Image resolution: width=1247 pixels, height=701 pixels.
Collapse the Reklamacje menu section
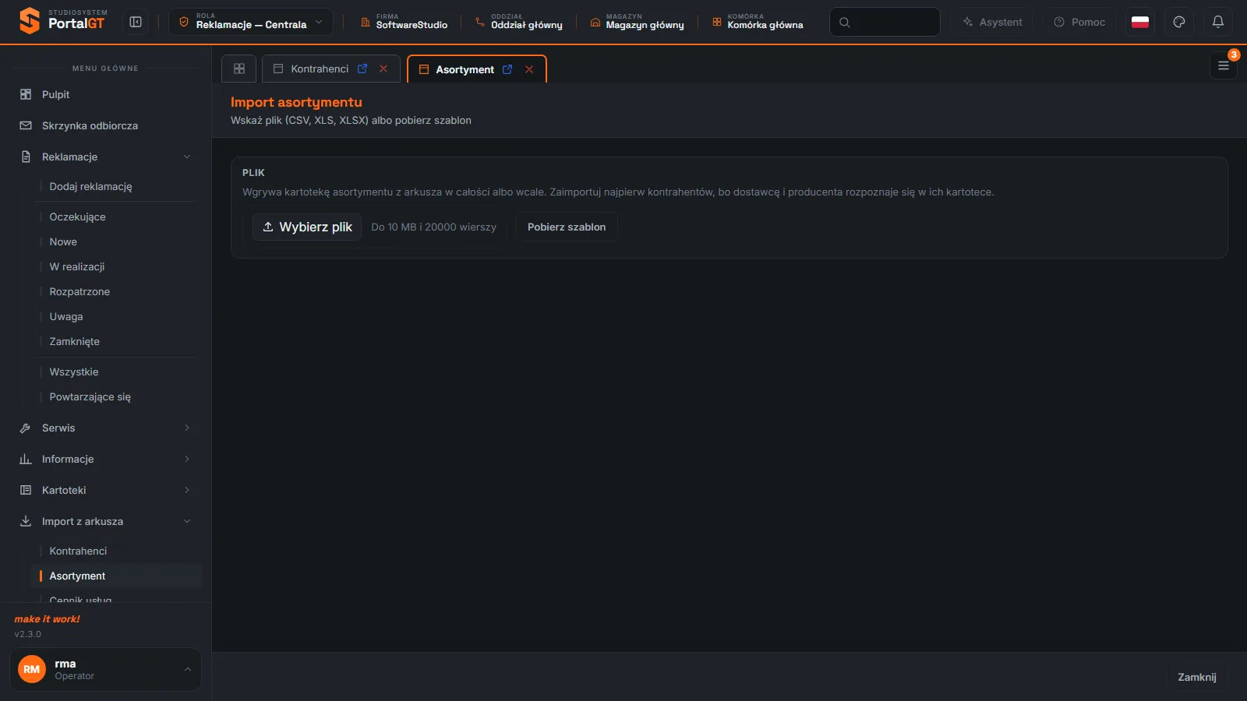tap(105, 157)
